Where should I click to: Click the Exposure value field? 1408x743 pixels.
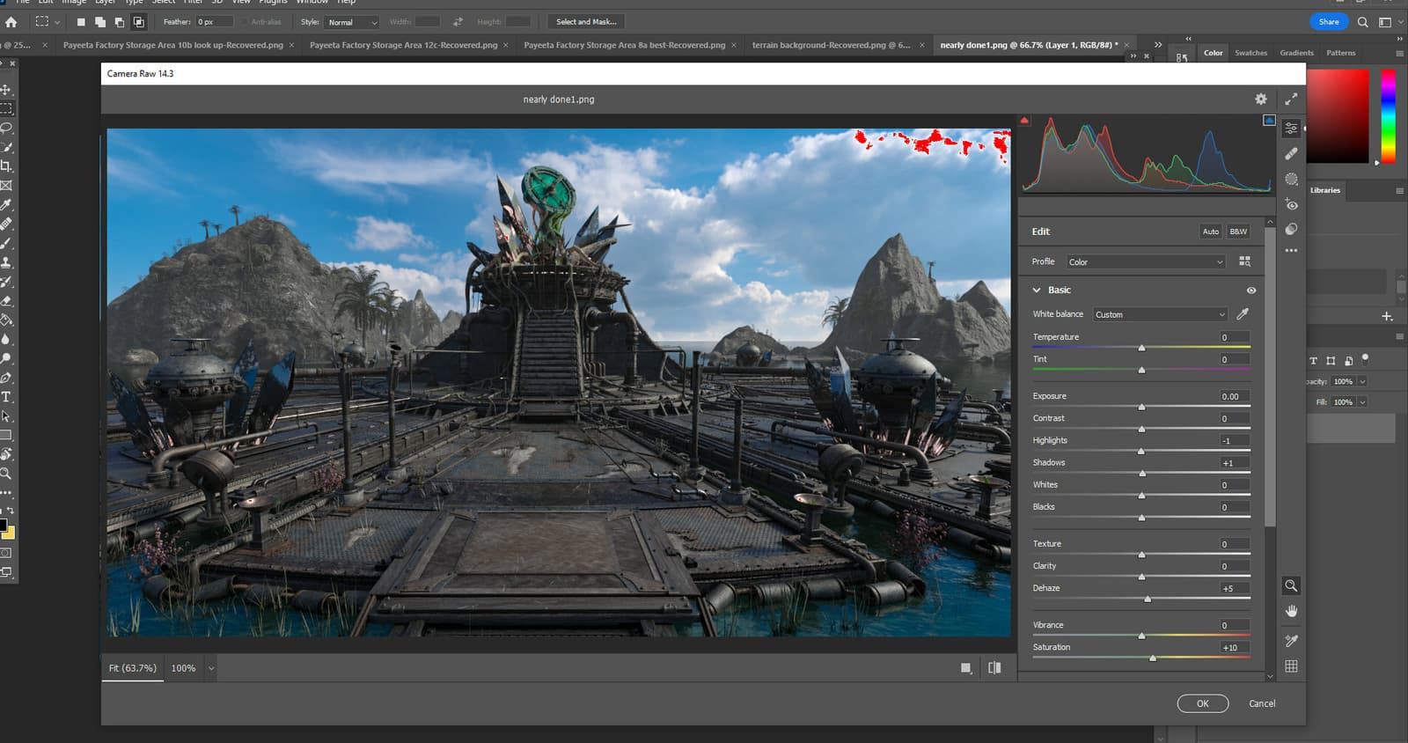tap(1234, 396)
